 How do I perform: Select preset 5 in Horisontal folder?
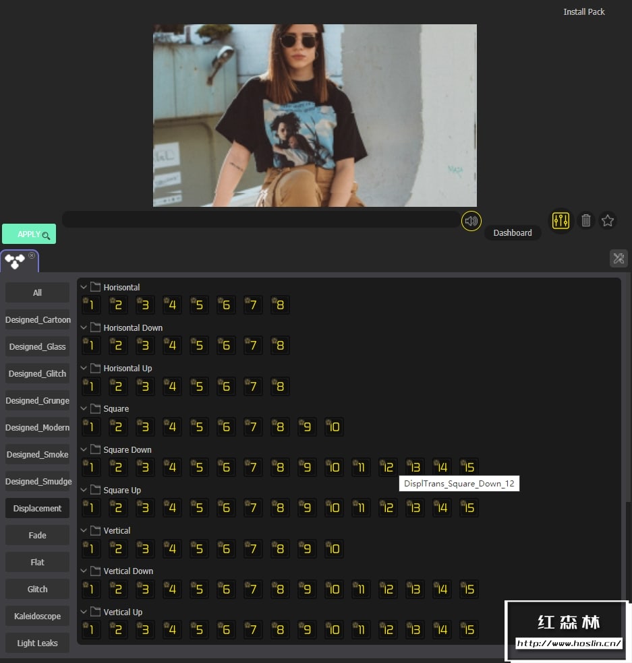(199, 305)
